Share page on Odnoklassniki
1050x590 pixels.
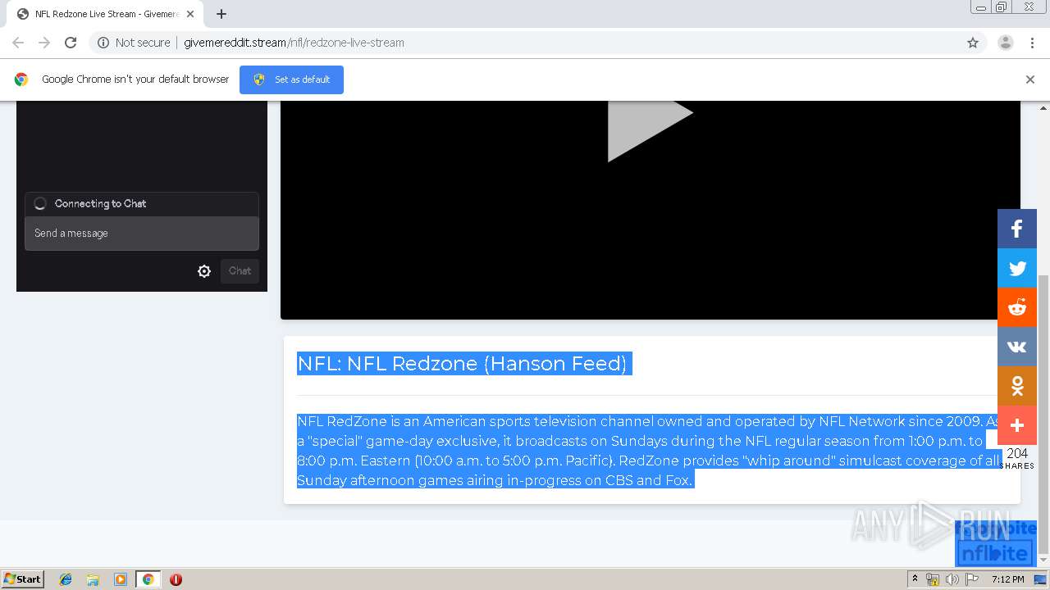click(x=1017, y=386)
